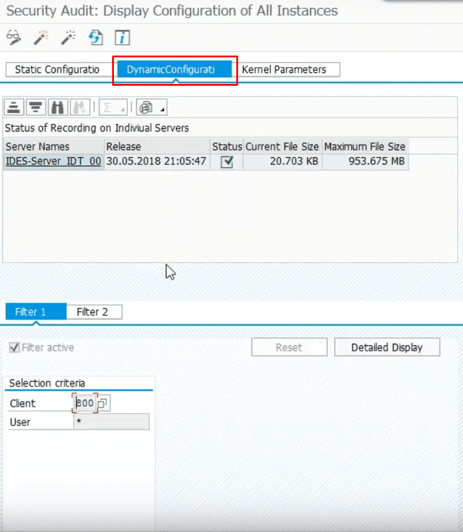Open the IDES-Server_IDT_00 server link
The width and height of the screenshot is (463, 532).
tap(53, 162)
